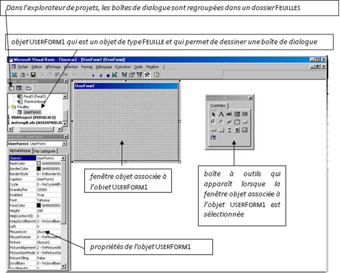Click the Copy toolbar icon
This screenshot has width=340, height=273.
[50, 75]
